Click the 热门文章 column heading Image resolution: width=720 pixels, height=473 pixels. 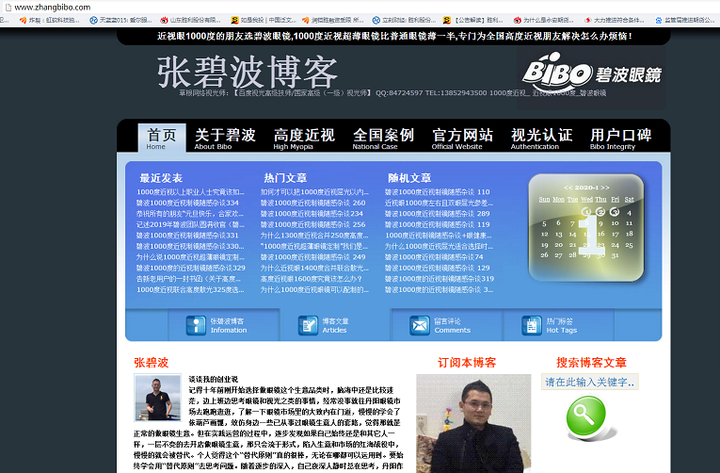(285, 178)
